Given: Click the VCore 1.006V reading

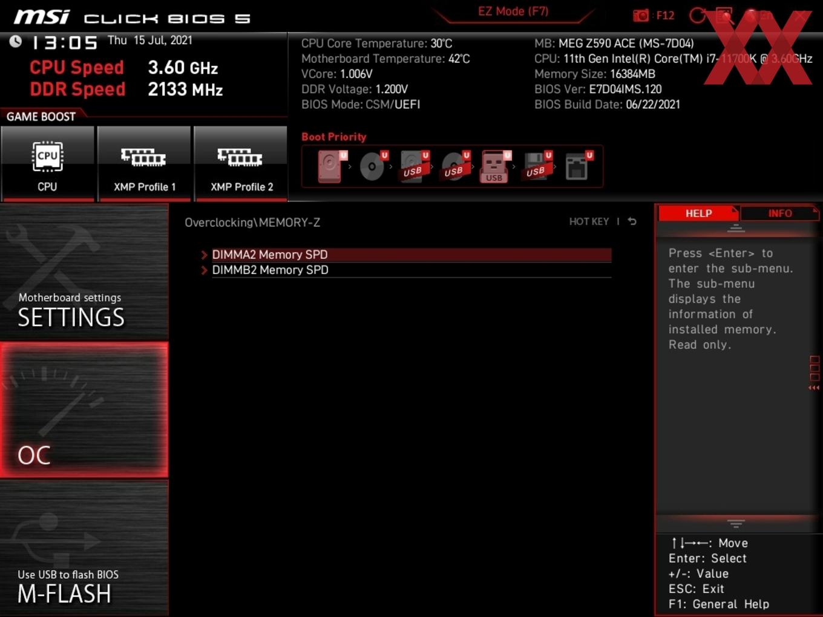Looking at the screenshot, I should (x=337, y=74).
